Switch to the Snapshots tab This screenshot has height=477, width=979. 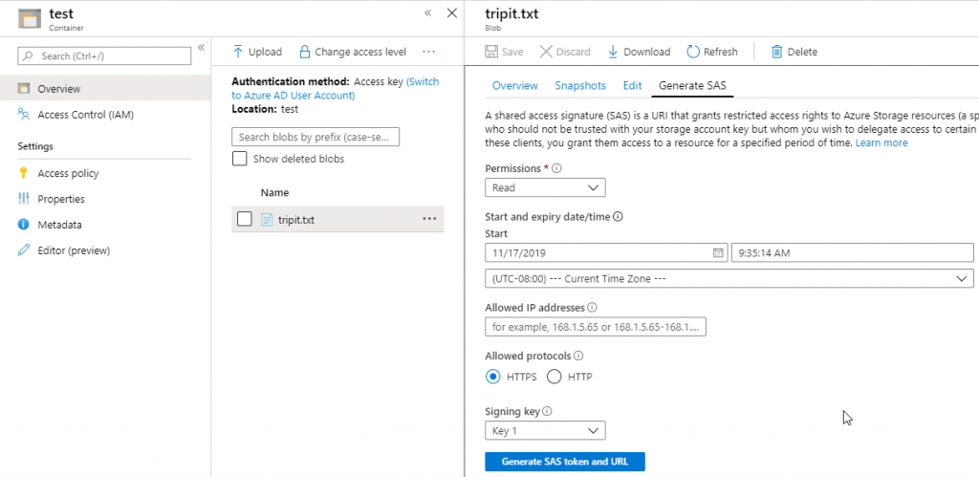click(580, 86)
